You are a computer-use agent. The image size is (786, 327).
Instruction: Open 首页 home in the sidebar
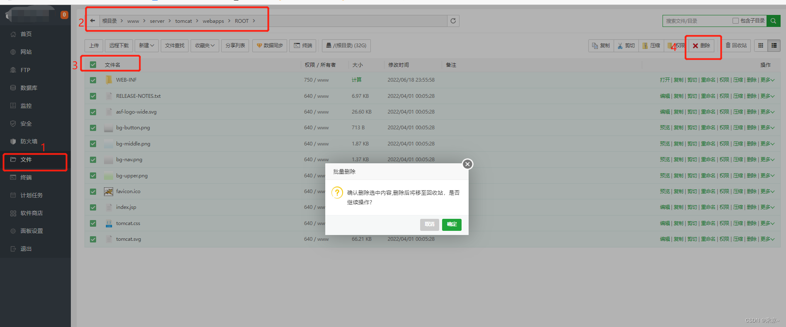(x=26, y=34)
